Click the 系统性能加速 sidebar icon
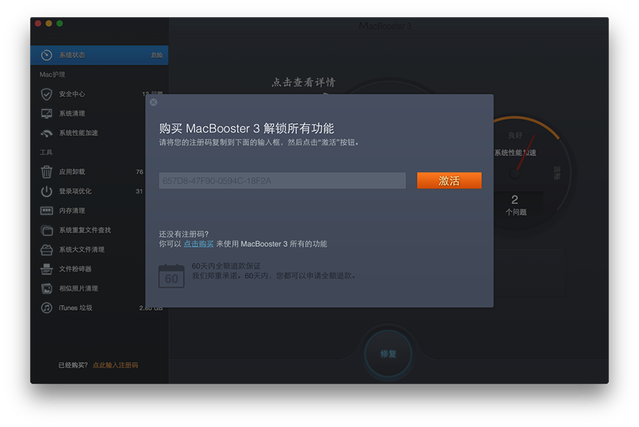639x427 pixels. tap(46, 133)
